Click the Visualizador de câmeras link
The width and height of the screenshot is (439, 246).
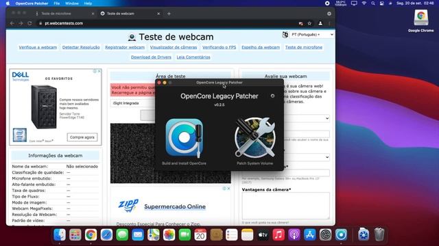(174, 47)
